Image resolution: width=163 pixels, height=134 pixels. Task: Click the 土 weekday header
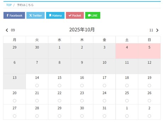127,40
